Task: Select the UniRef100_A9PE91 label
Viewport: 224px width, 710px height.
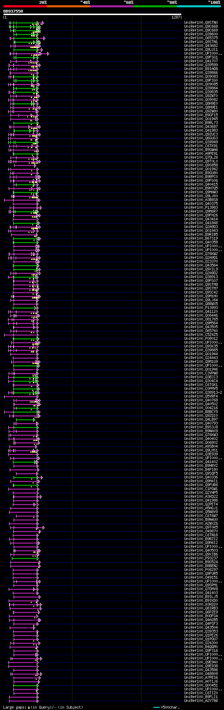Action: pyautogui.click(x=201, y=154)
